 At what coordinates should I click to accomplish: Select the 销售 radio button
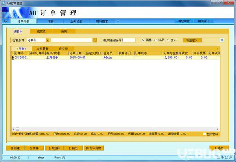click(143, 40)
